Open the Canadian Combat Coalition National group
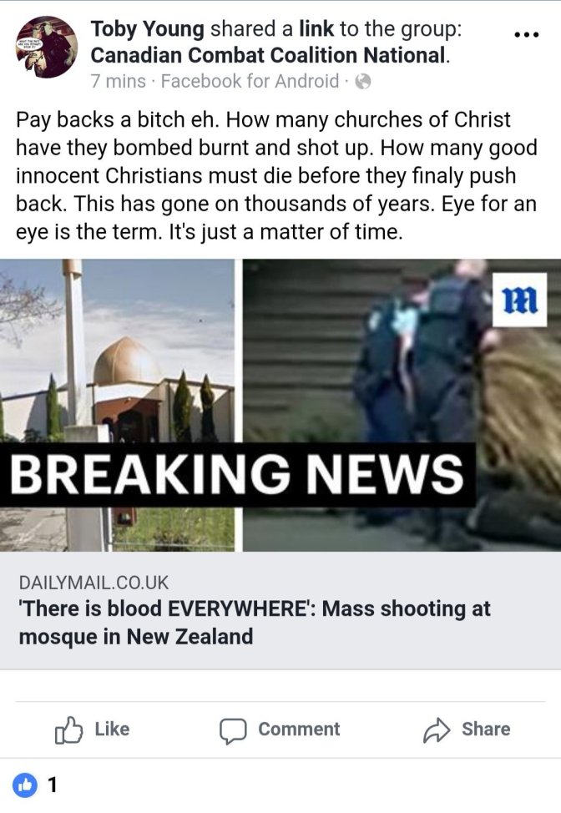561x813 pixels. click(269, 55)
